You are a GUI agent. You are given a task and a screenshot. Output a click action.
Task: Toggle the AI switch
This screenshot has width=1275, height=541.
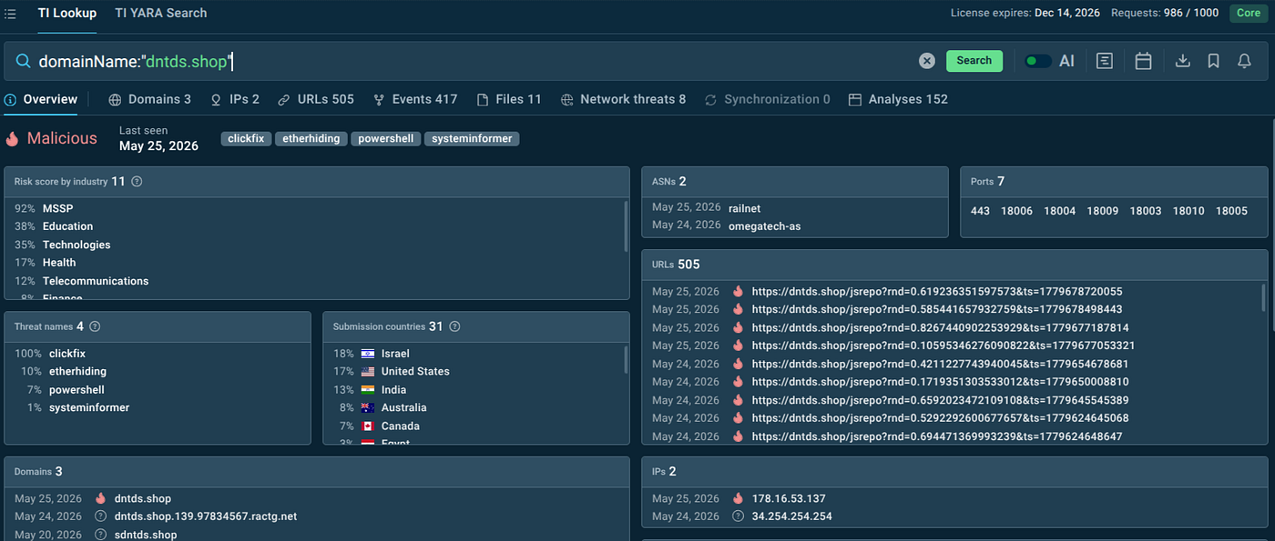click(1037, 61)
